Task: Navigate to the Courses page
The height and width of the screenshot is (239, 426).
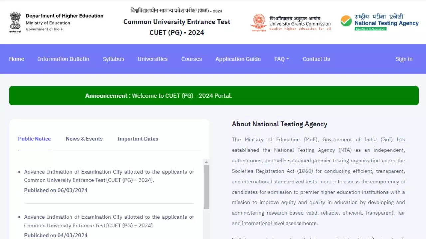Action: click(x=191, y=59)
